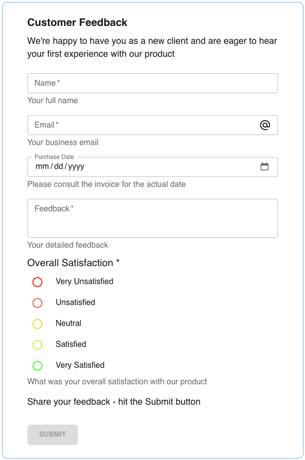Click the Purchase Date floating label
Image resolution: width=305 pixels, height=460 pixels.
(54, 157)
